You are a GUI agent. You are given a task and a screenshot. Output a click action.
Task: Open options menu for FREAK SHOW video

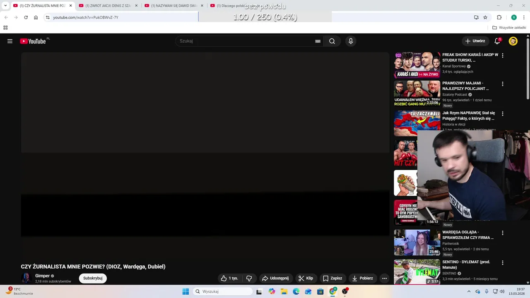(503, 55)
